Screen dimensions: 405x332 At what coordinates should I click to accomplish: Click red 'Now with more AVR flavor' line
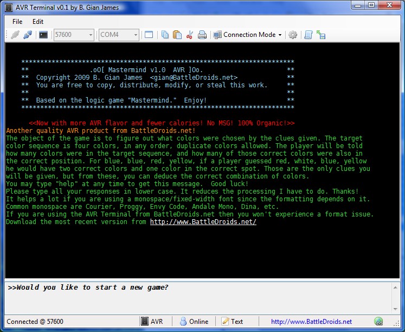tap(162, 123)
